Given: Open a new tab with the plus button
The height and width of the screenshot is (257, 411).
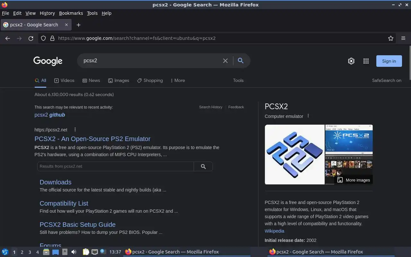Looking at the screenshot, I should [x=78, y=25].
